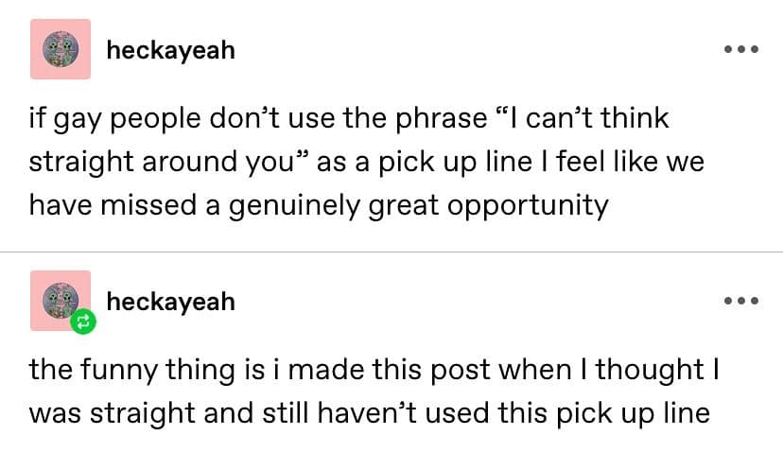Viewport: 783px width, 470px height.
Task: Open heckayeah's blog from the first username
Action: coord(170,50)
